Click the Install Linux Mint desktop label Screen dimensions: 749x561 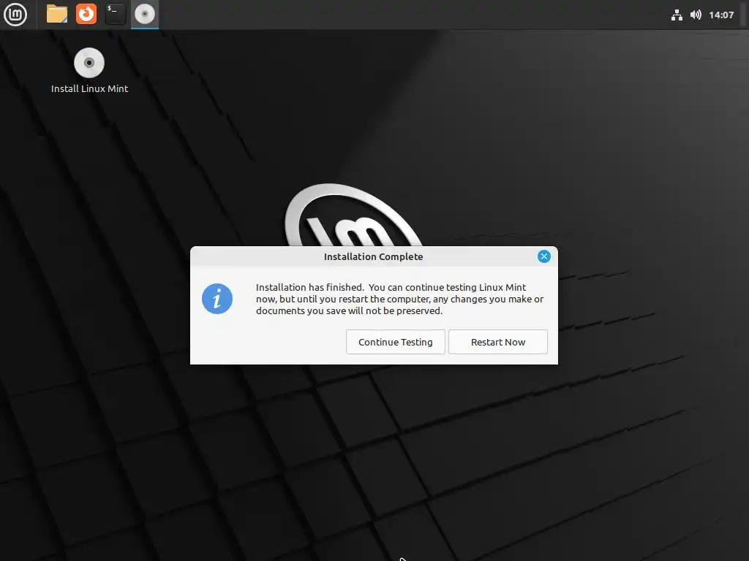[89, 88]
